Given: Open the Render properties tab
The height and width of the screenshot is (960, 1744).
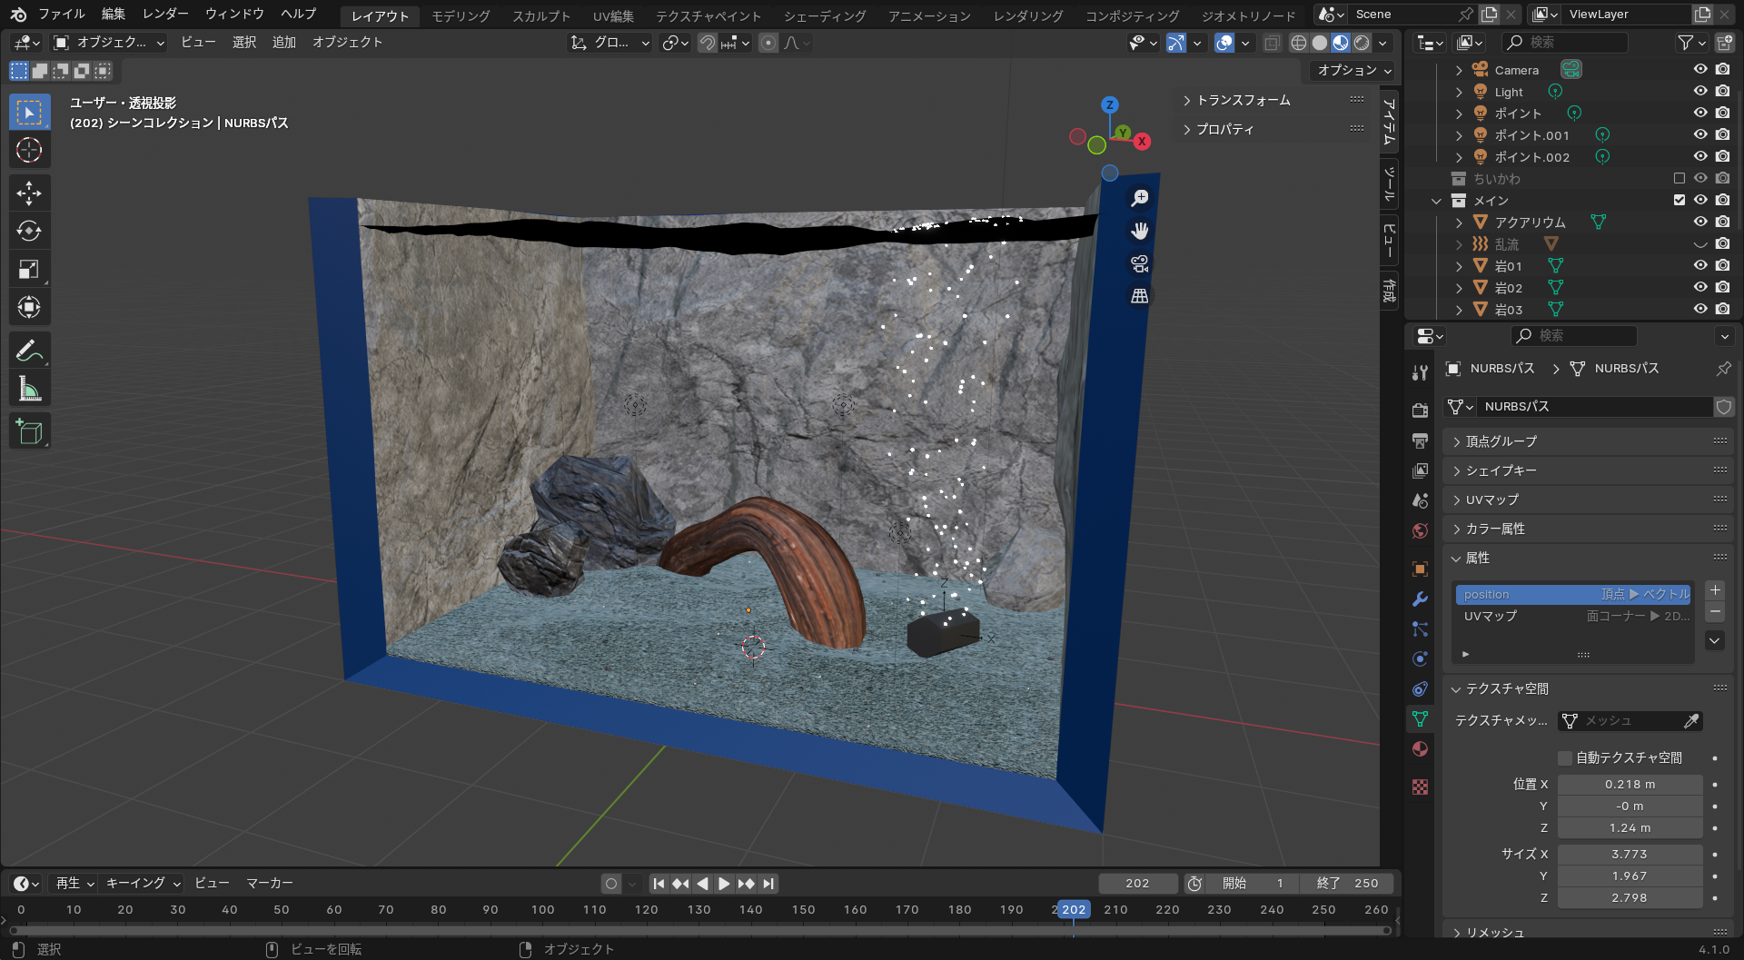Looking at the screenshot, I should pyautogui.click(x=1421, y=411).
